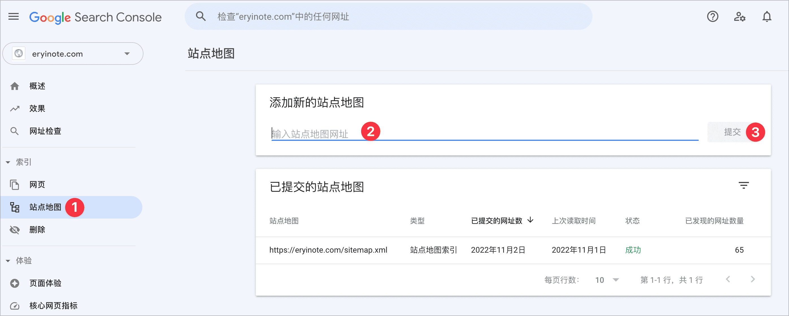Sort by 站点地图 column header
This screenshot has width=789, height=316.
[x=284, y=221]
